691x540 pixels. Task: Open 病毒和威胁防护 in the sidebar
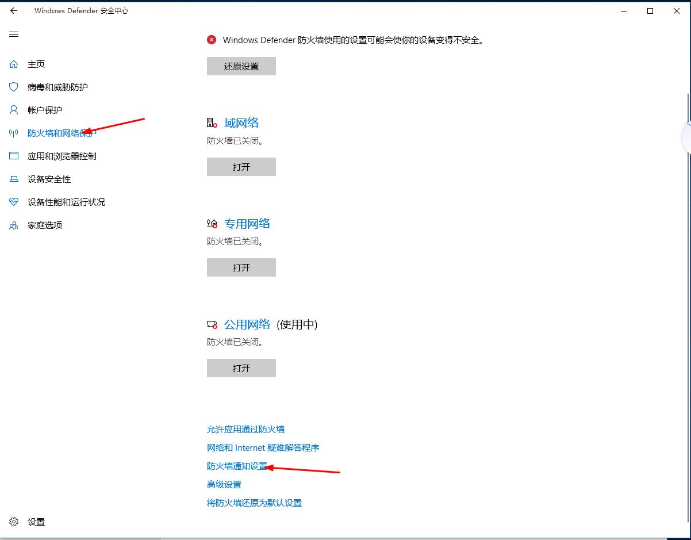pyautogui.click(x=57, y=87)
